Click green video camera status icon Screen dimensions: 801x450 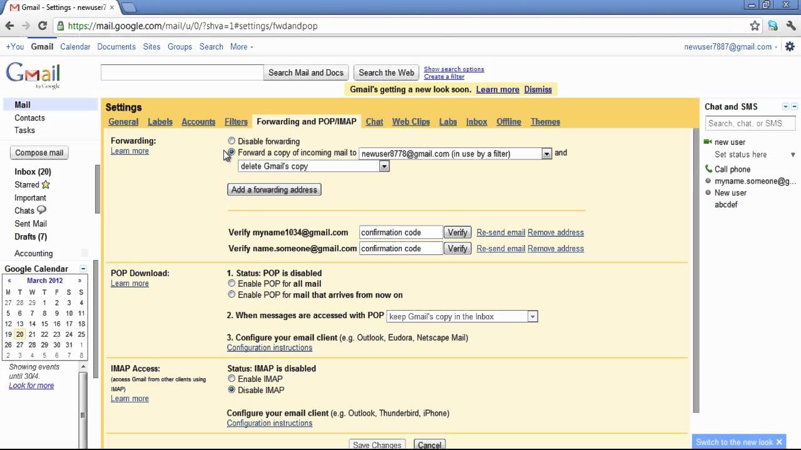(x=708, y=142)
